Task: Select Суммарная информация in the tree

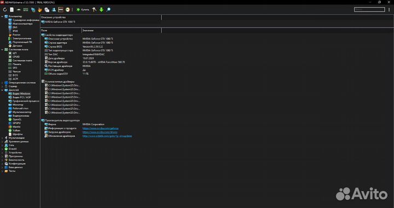Action: coord(24,20)
